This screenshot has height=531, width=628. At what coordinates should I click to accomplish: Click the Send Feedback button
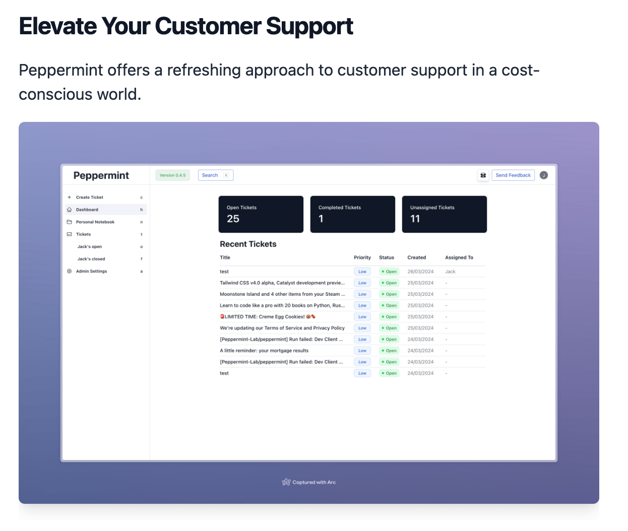pyautogui.click(x=513, y=175)
